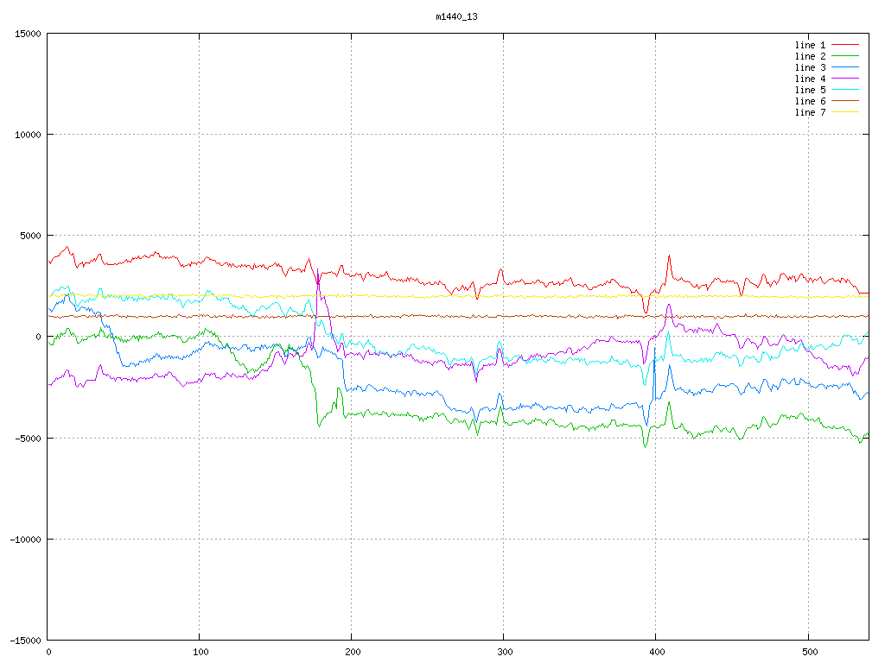Click the 'line 4' legend label
This screenshot has height=663, width=885.
810,79
